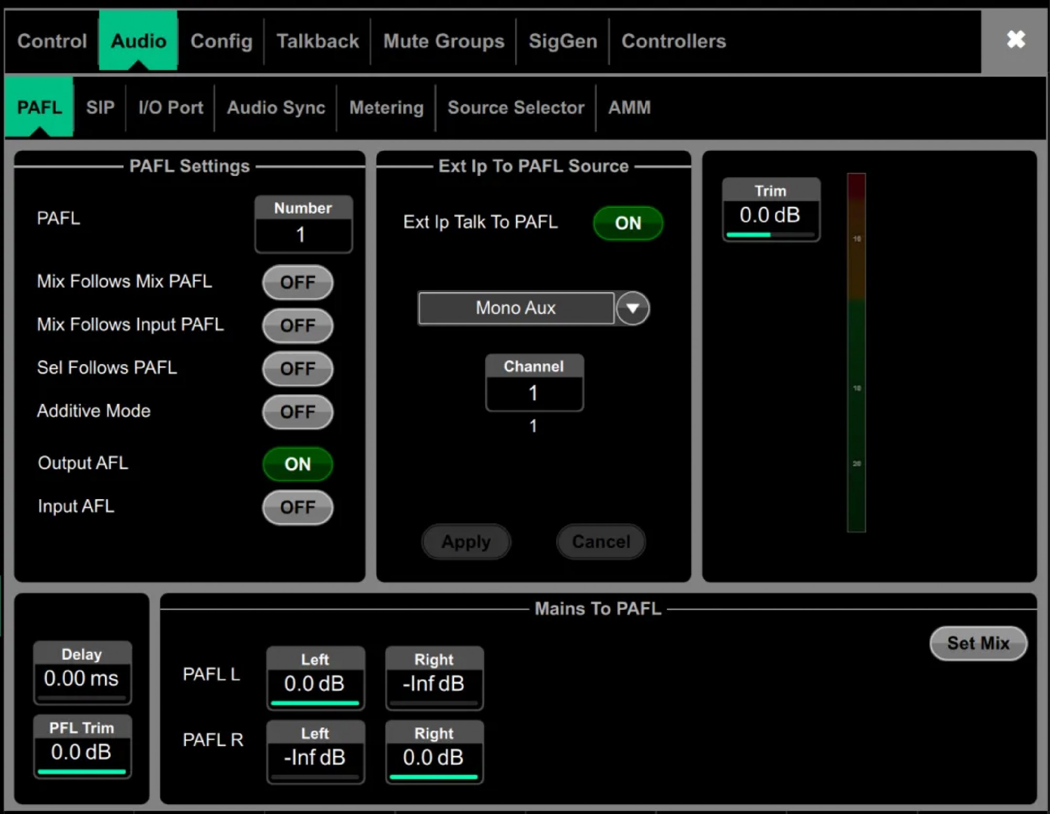Select the Trim 0.0 dB level control

770,214
